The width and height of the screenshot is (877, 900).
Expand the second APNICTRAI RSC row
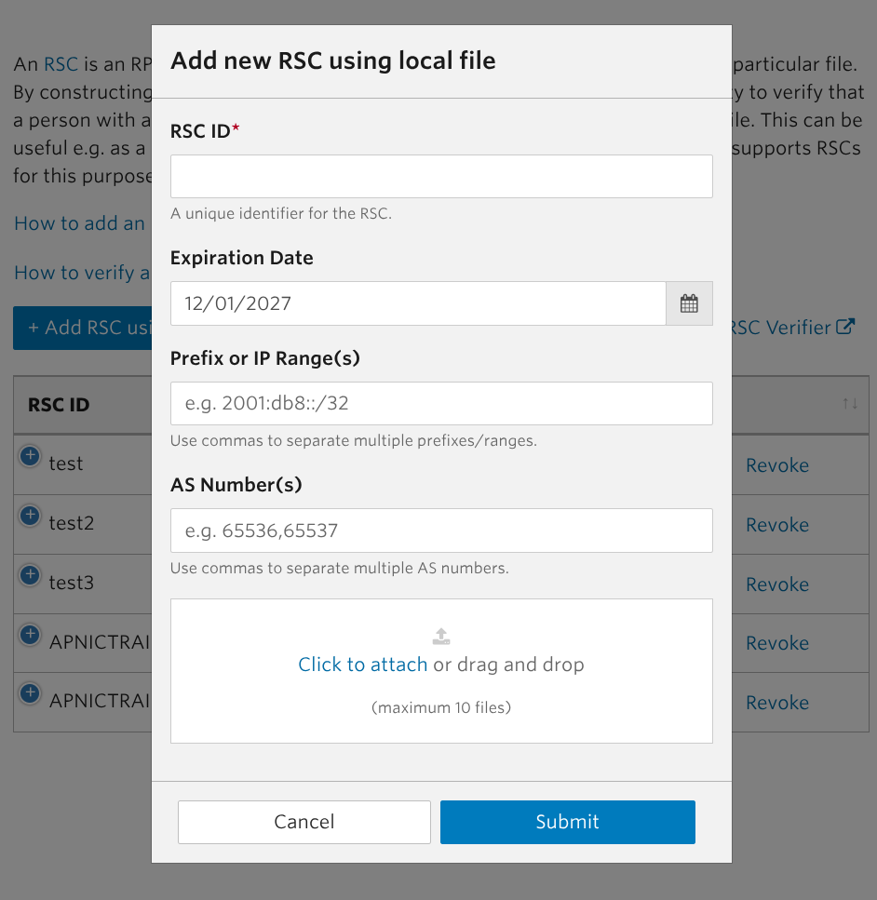pos(29,692)
